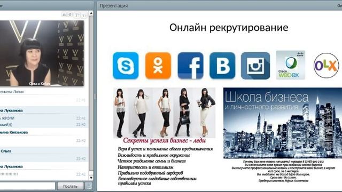
Task: Click the Ольга Кибис webcam video
Action: pos(42,53)
